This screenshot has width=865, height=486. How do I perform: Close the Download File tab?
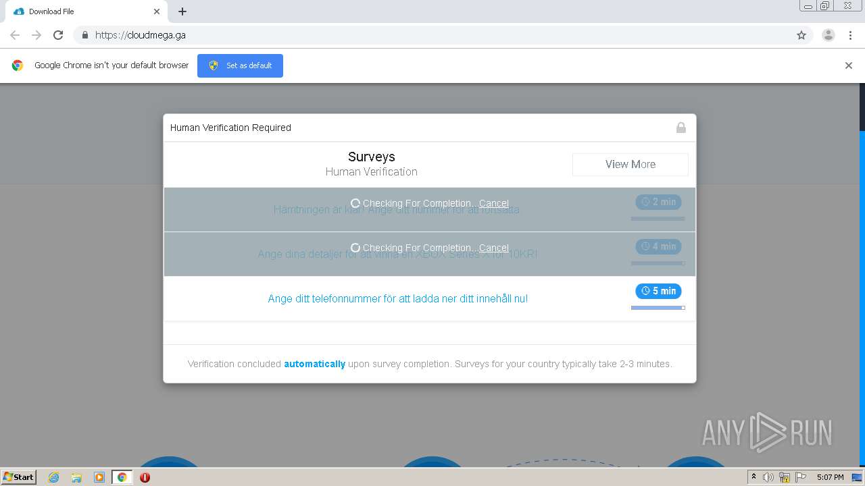click(x=157, y=11)
